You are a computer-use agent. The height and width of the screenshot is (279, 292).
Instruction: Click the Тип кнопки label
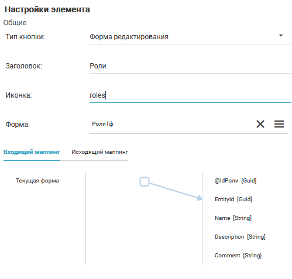coord(25,37)
